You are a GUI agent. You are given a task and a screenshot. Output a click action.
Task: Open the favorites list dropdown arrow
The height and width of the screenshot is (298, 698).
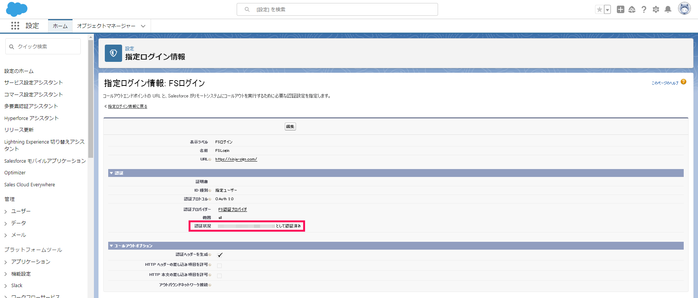pyautogui.click(x=607, y=9)
